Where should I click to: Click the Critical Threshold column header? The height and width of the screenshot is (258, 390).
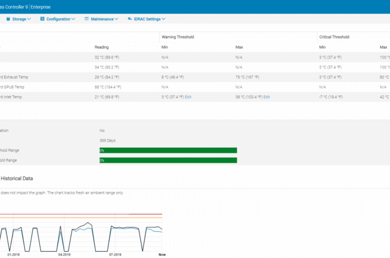(334, 37)
